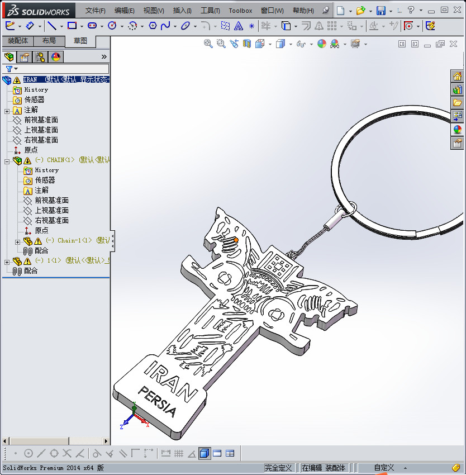This screenshot has width=466, height=475.
Task: Click Zoom to Fit in view toolbar
Action: [x=208, y=44]
